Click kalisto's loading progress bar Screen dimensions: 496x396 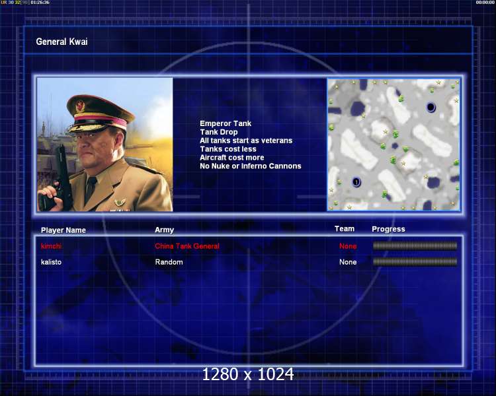tap(415, 261)
